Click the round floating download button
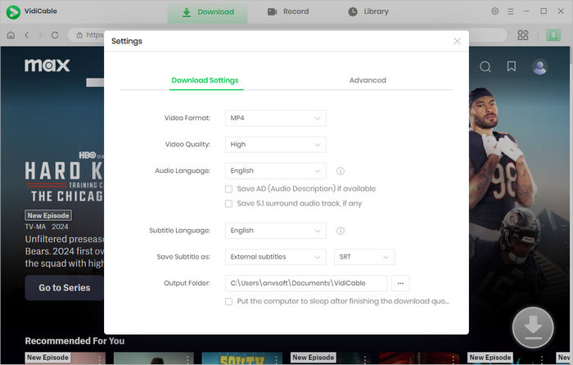This screenshot has width=573, height=365. tap(533, 327)
